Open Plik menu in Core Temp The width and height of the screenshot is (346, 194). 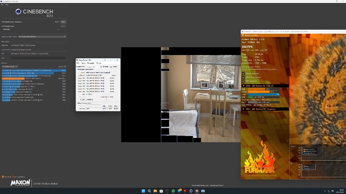click(x=78, y=63)
